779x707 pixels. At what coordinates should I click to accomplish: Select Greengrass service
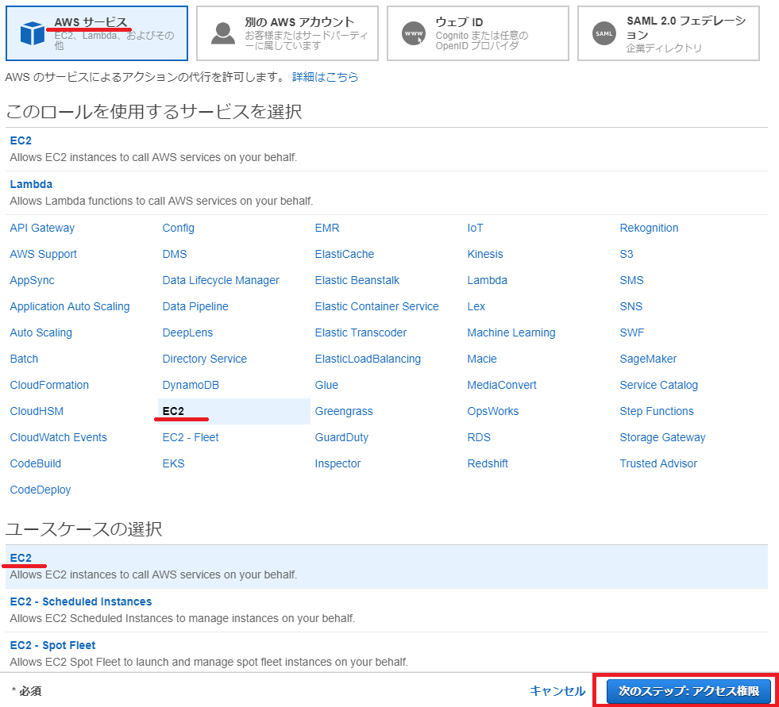pyautogui.click(x=344, y=411)
